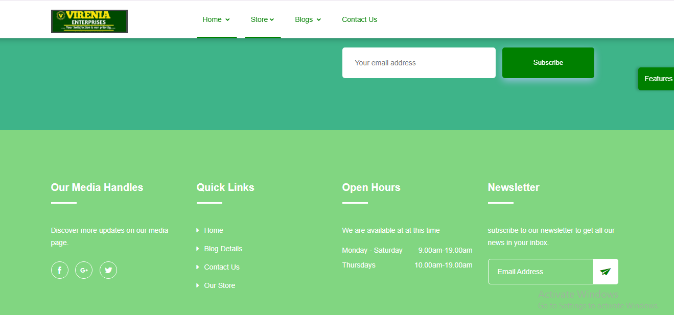This screenshot has height=315, width=674.
Task: Expand the Store dropdown menu
Action: click(x=262, y=19)
